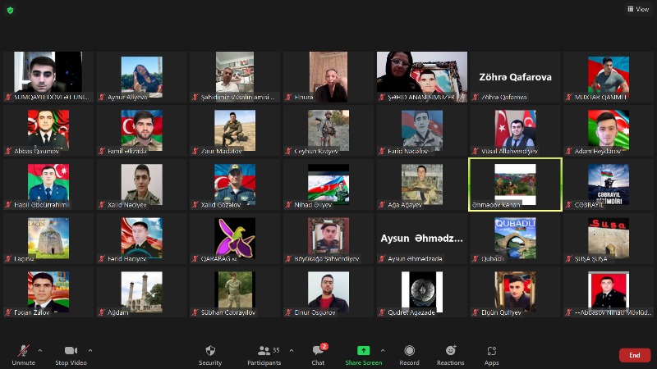The height and width of the screenshot is (369, 657).
Task: Toggle Stop Video camera button
Action: [x=71, y=351]
